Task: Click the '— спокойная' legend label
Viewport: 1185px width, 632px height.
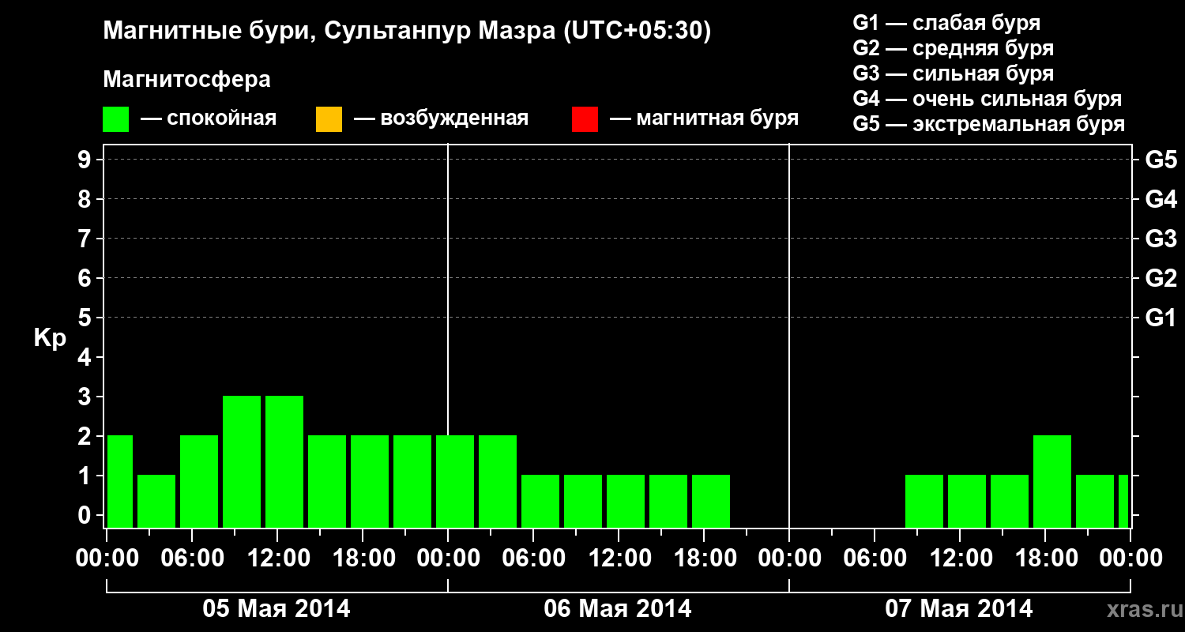Action: (x=209, y=119)
